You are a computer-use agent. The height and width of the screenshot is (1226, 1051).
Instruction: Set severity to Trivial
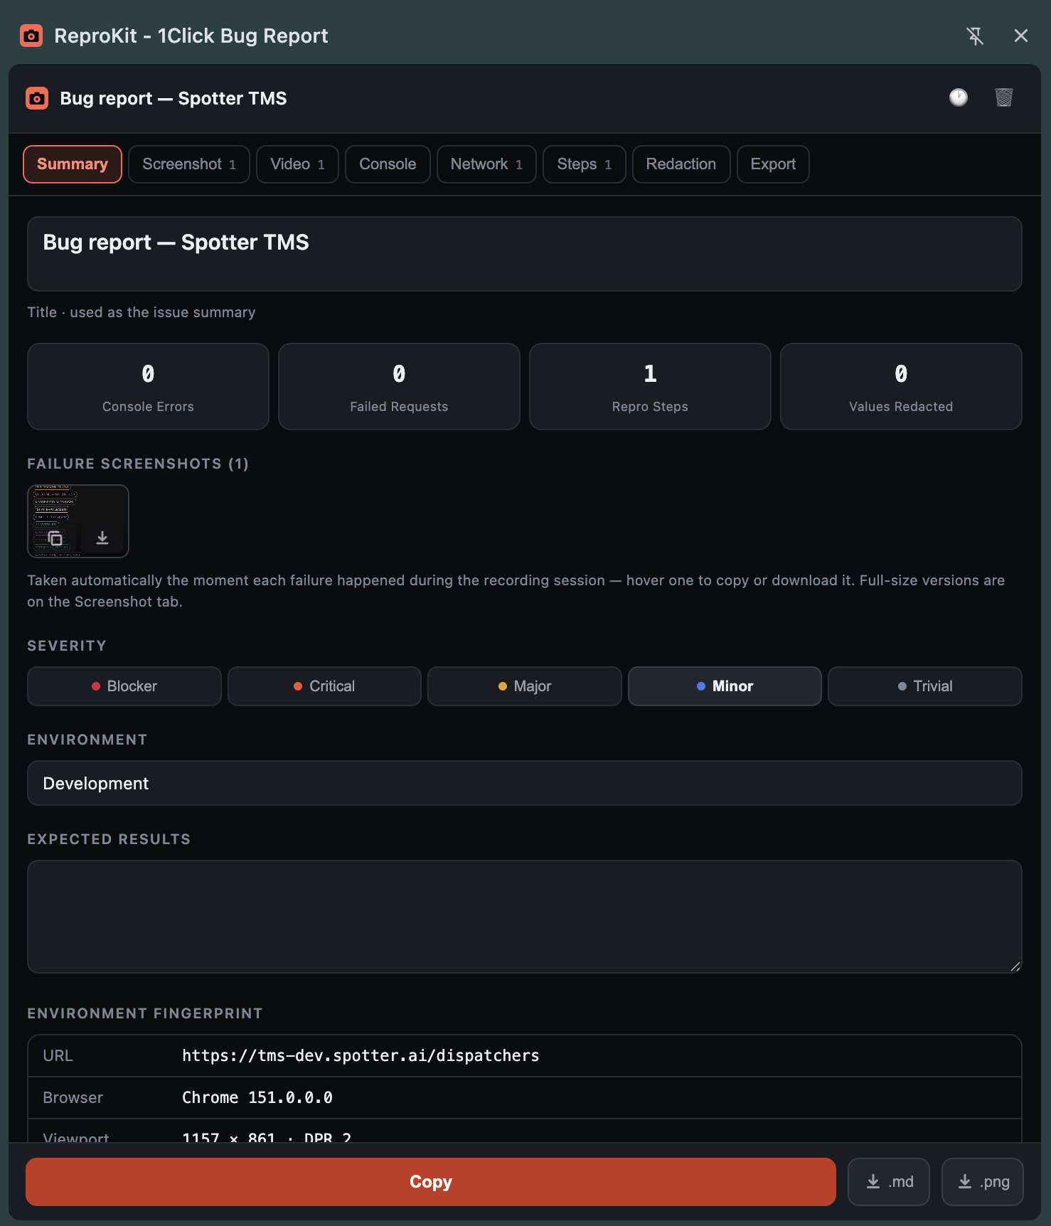click(x=925, y=686)
